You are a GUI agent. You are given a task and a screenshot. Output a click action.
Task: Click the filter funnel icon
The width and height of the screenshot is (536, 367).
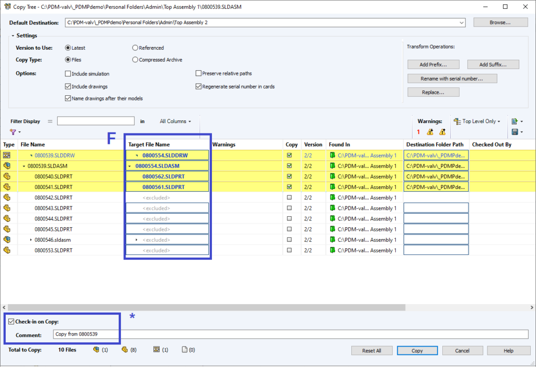point(13,132)
